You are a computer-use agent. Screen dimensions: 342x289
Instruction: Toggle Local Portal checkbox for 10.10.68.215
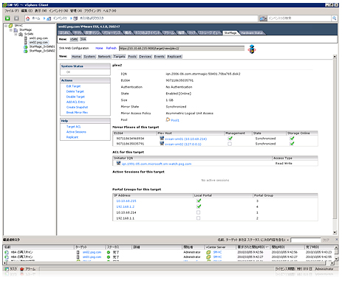pos(199,201)
